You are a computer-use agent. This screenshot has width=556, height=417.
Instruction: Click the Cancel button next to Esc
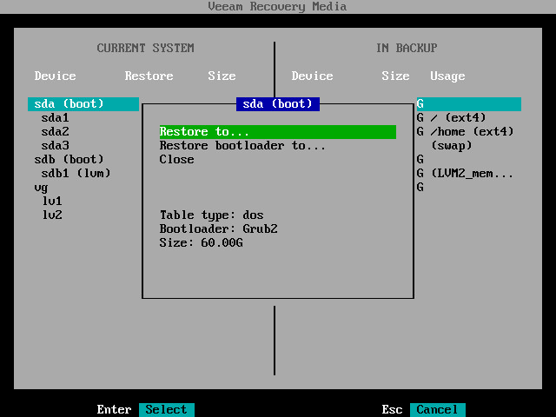click(437, 409)
